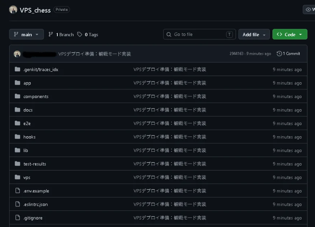
Task: Click '9 minutes ago' in the .eslintrc.json row
Action: point(287,204)
